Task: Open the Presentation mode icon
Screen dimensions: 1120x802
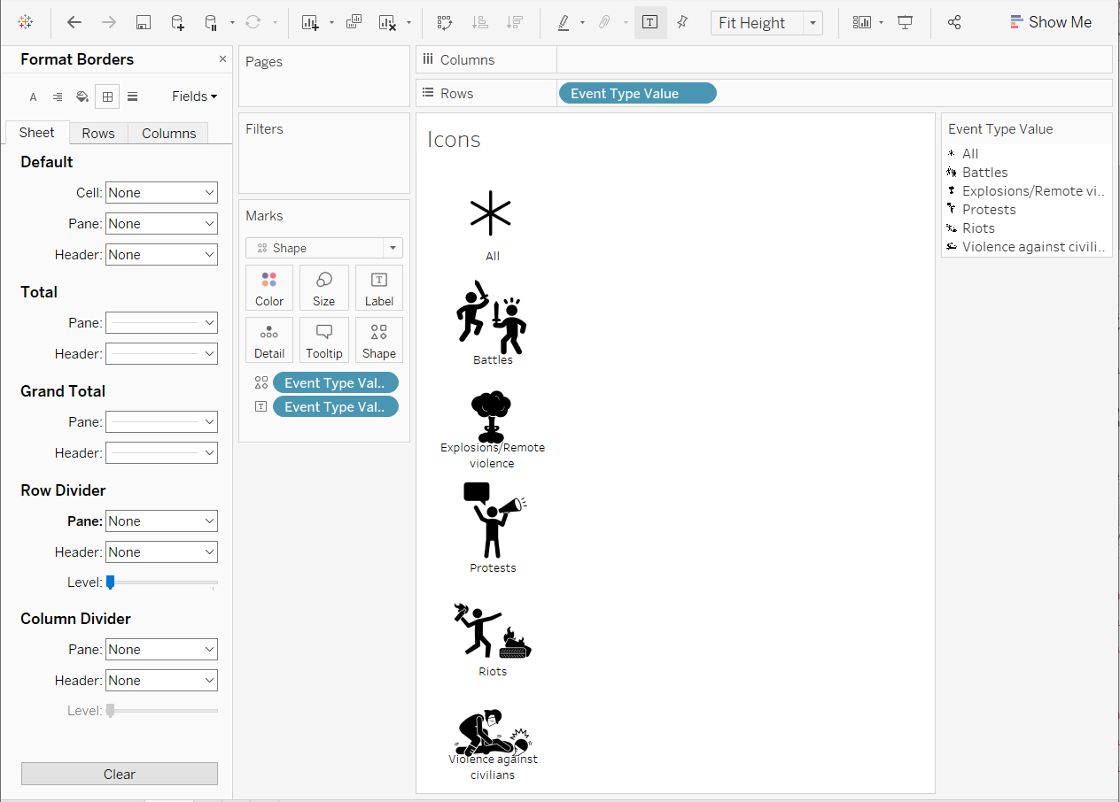Action: click(x=905, y=23)
